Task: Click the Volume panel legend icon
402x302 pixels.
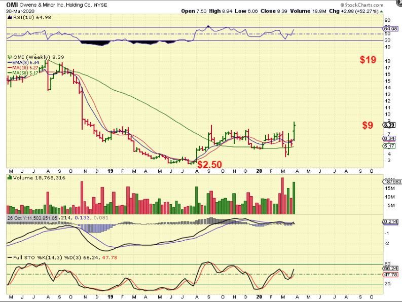Action: (10, 178)
